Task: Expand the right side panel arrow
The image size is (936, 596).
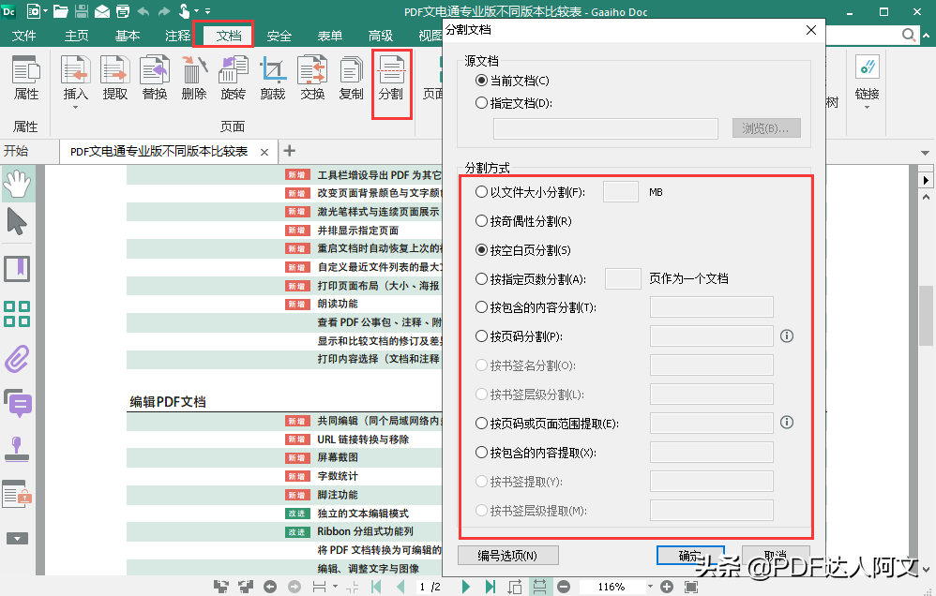Action: pos(926,180)
